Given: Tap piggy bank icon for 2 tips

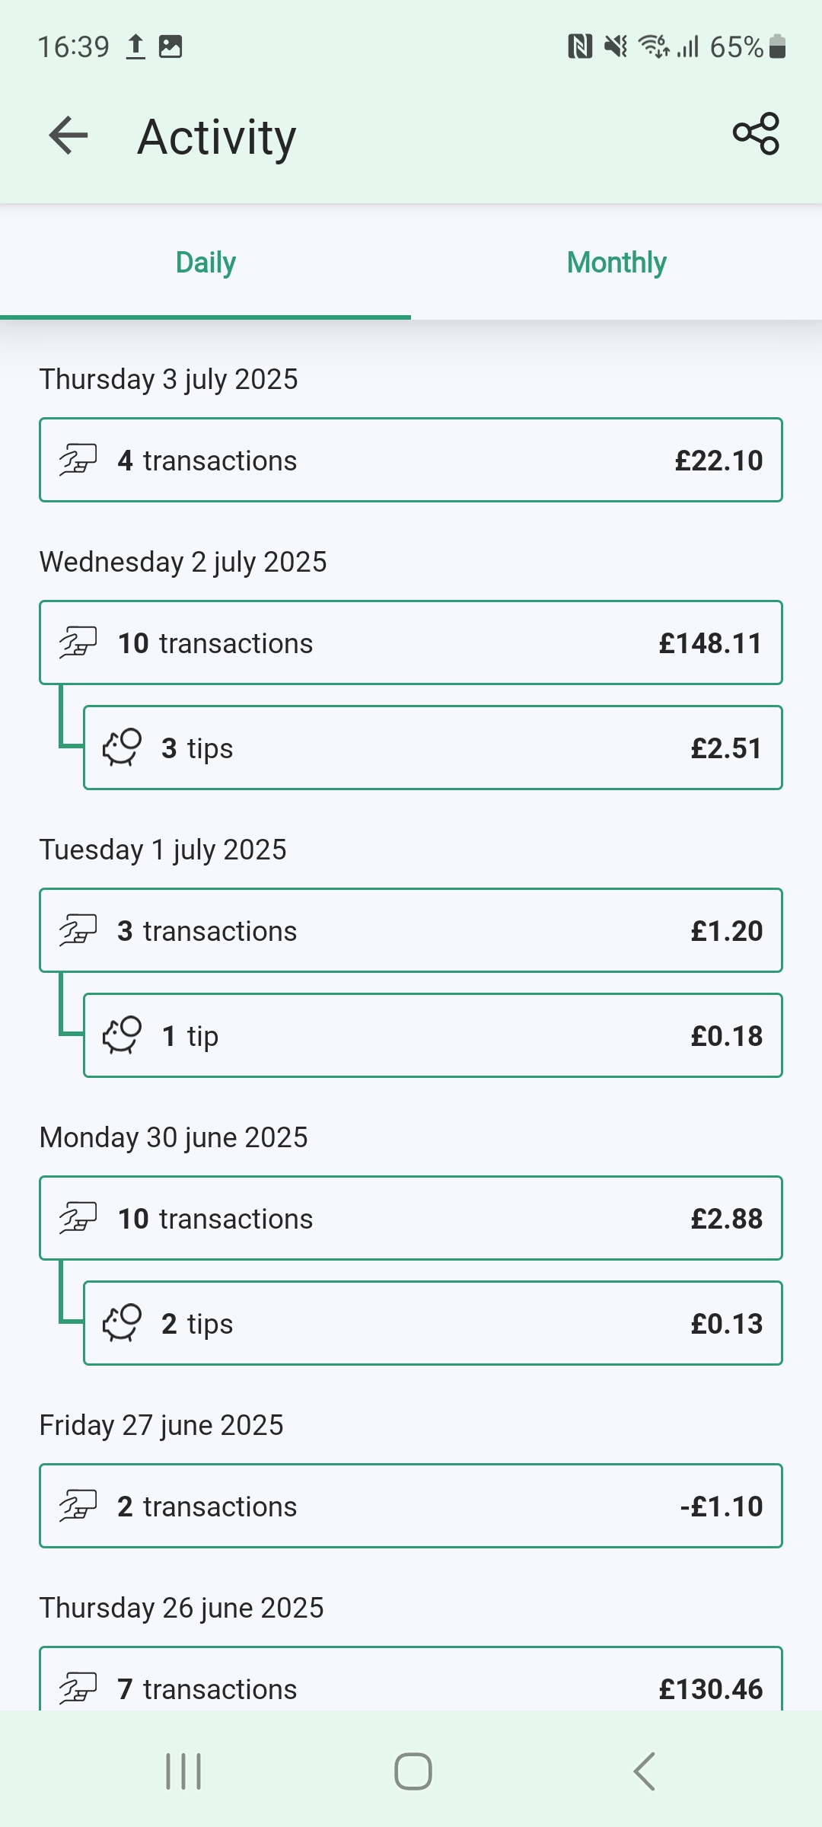Looking at the screenshot, I should pyautogui.click(x=122, y=1323).
